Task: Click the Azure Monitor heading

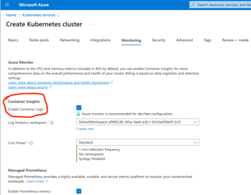Action: click(x=21, y=62)
